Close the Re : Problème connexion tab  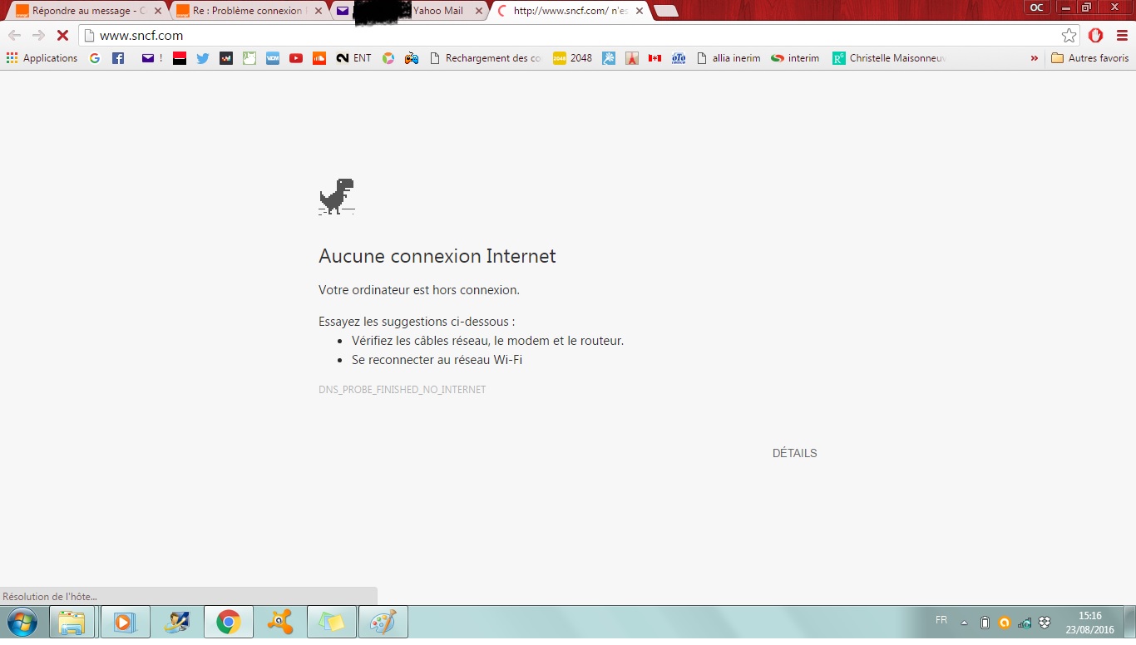pyautogui.click(x=318, y=11)
